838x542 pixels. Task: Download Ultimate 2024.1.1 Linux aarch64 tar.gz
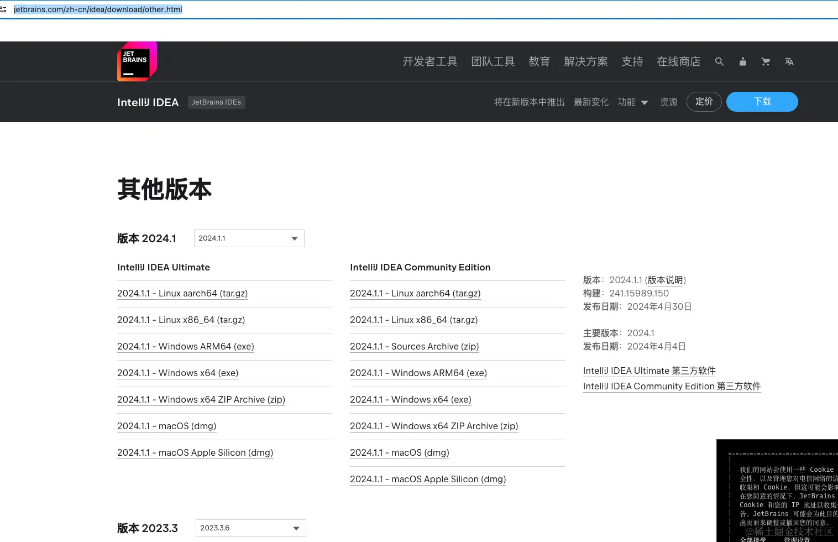point(182,294)
